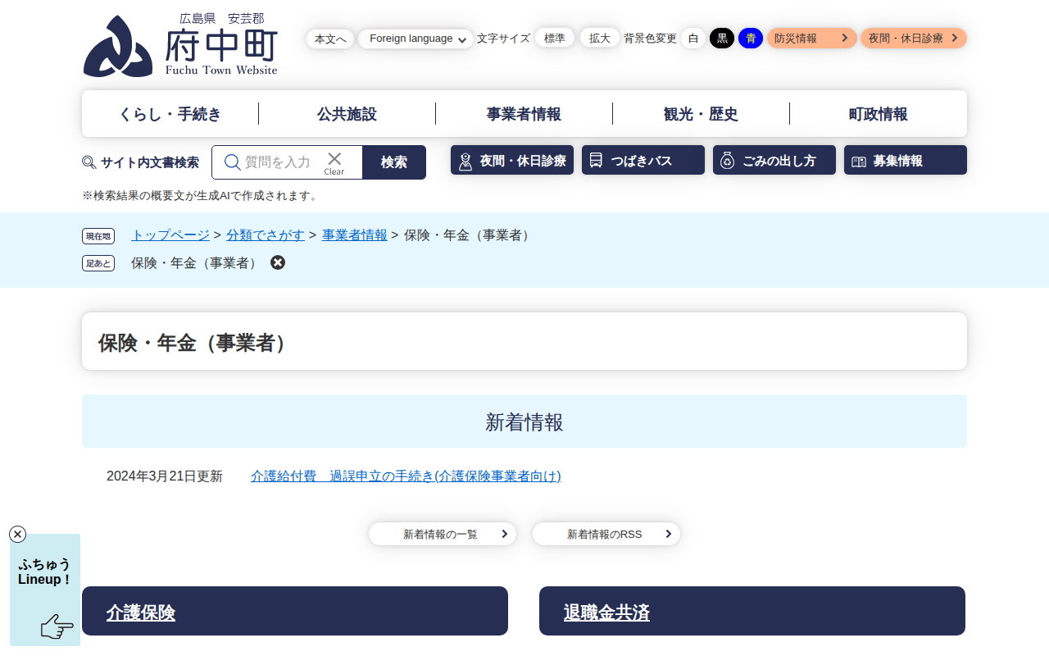Viewport: 1049px width, 656px height.
Task: Click the Fuchu Town logo
Action: pos(180,46)
